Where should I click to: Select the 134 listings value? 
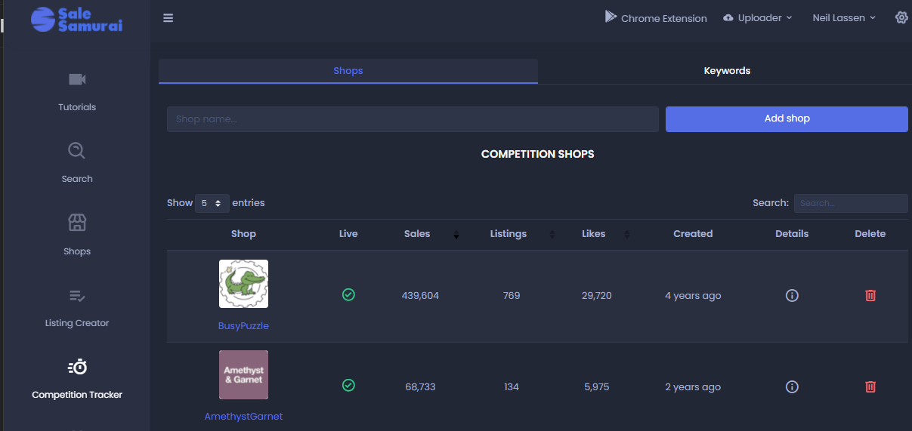tap(512, 387)
